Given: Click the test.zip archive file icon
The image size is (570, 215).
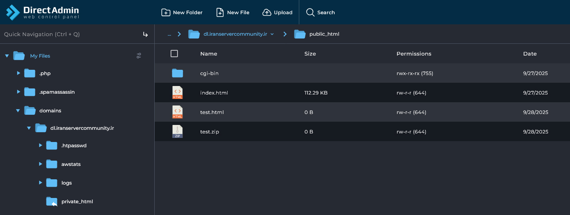Looking at the screenshot, I should pyautogui.click(x=178, y=131).
